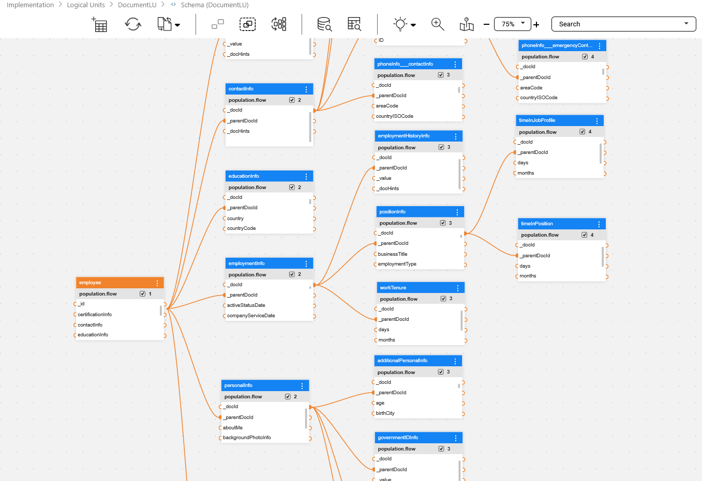The height and width of the screenshot is (481, 702).
Task: Uncheck the employee population.flow checkbox
Action: (x=142, y=294)
